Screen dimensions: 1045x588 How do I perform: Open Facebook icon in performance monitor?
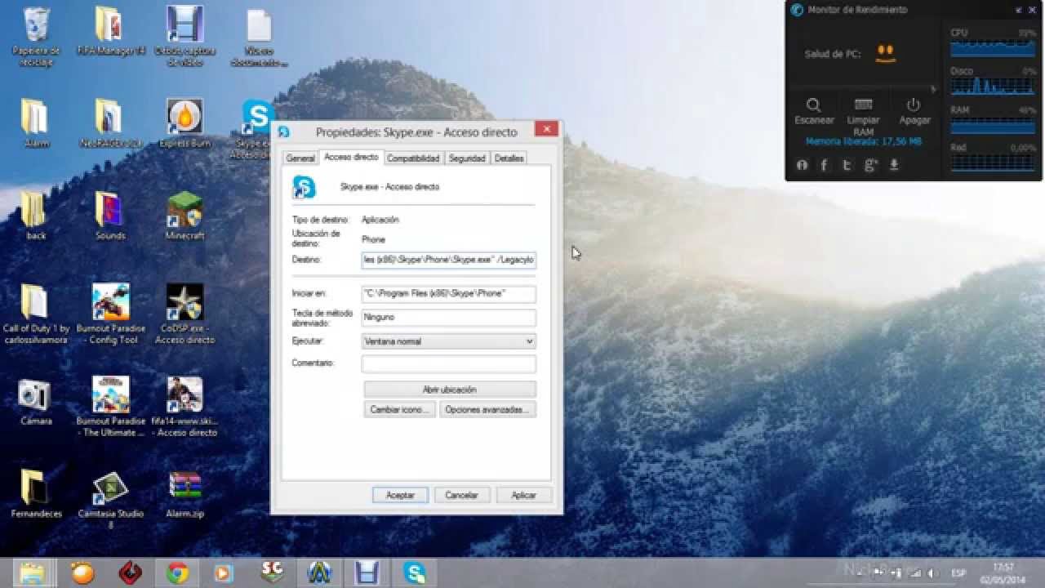click(x=824, y=165)
